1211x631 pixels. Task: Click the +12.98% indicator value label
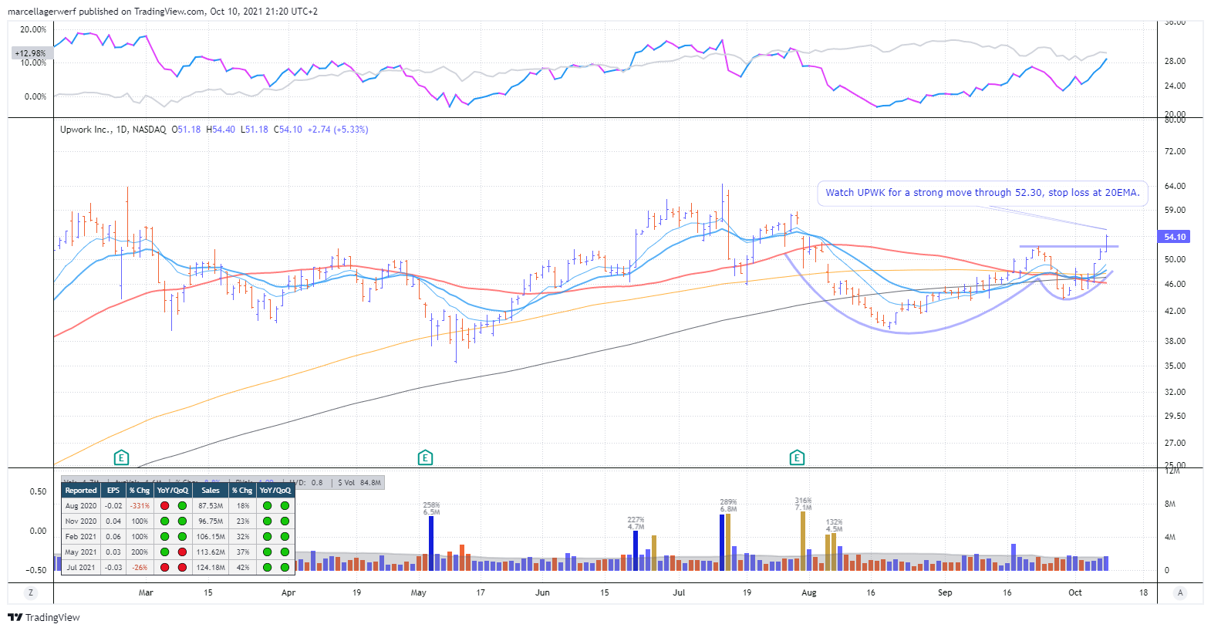tap(31, 53)
